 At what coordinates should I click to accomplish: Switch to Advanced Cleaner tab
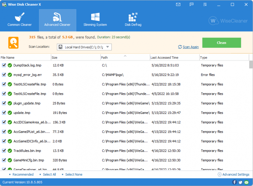[x=58, y=20]
